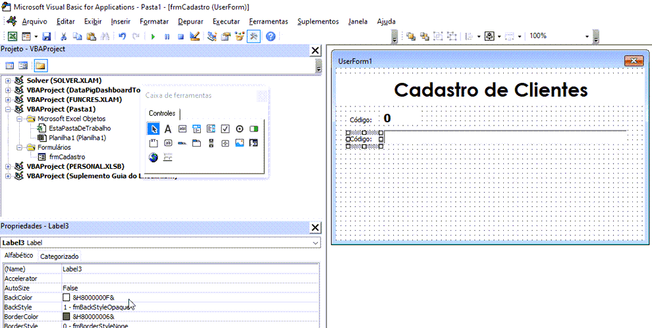Image resolution: width=652 pixels, height=328 pixels.
Task: Click the View Microsoft Excel toolbar icon
Action: 13,37
